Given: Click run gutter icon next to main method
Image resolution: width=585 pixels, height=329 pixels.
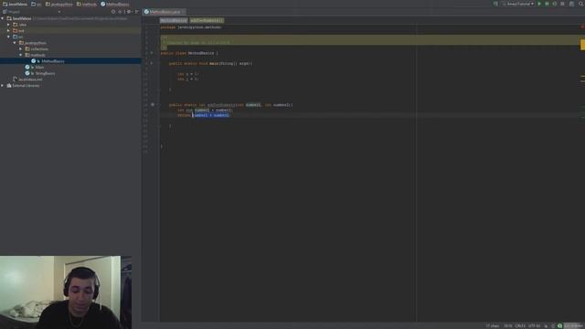Looking at the screenshot, I should click(152, 63).
